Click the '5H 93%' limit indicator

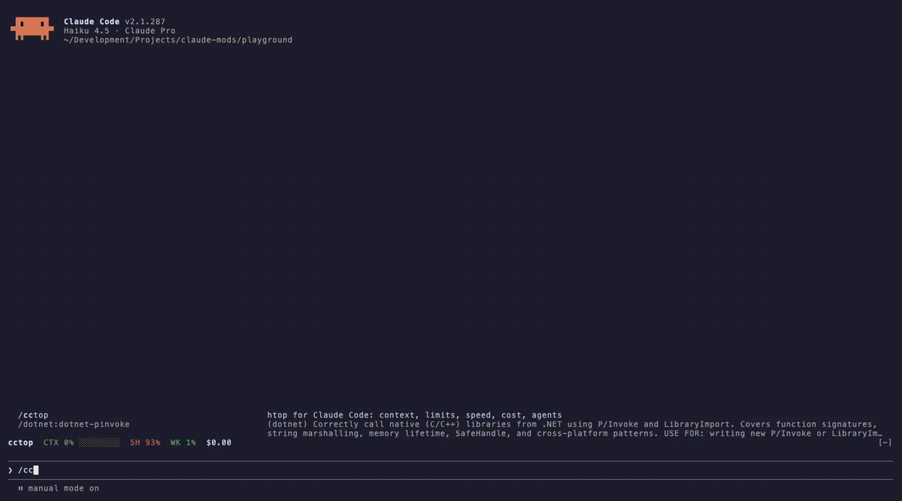coord(145,442)
